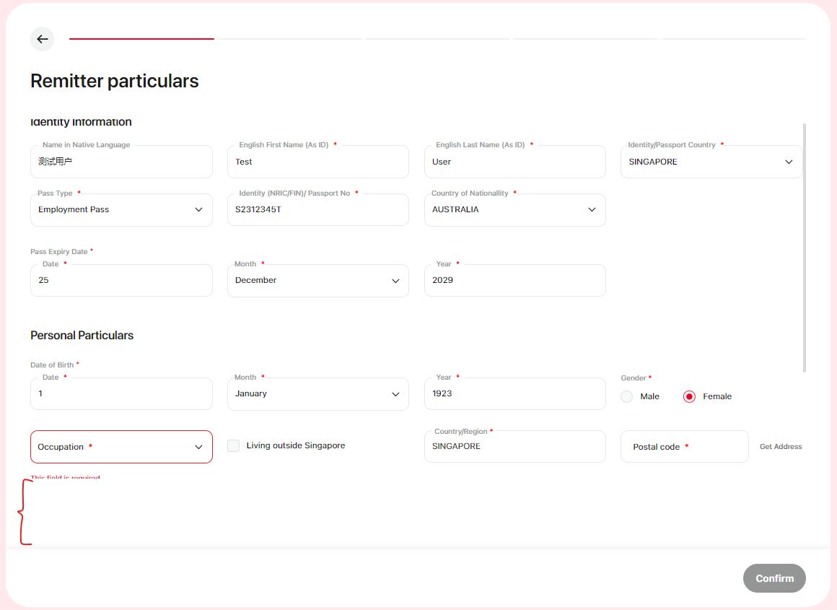This screenshot has width=837, height=610.
Task: Edit the English First Name field
Action: point(317,162)
